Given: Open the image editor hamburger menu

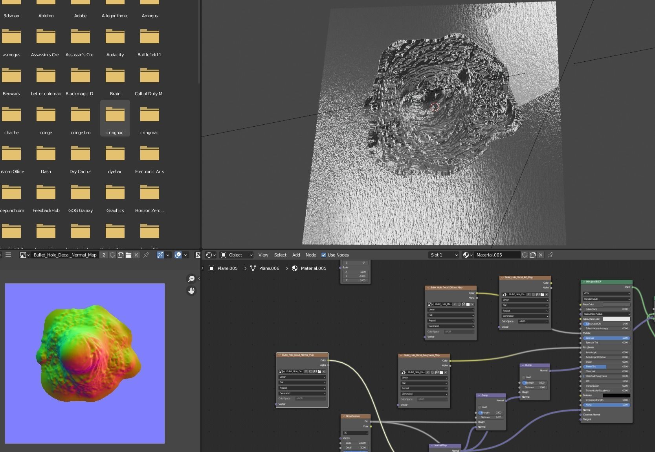Looking at the screenshot, I should pos(8,255).
